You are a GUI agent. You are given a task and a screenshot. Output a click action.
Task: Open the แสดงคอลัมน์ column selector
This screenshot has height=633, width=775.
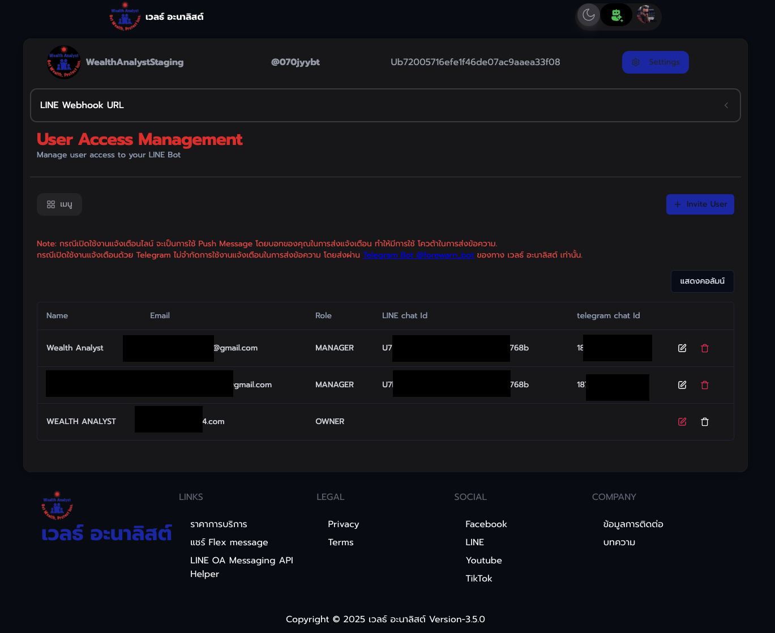pos(703,281)
